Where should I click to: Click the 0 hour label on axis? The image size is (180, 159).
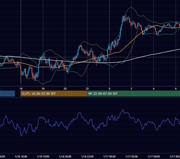pos(109,89)
